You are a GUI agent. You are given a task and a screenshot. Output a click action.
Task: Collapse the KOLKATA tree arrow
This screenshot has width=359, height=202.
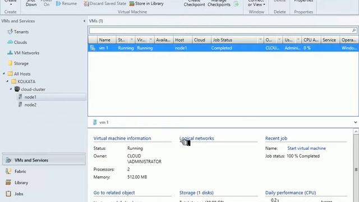pos(7,81)
